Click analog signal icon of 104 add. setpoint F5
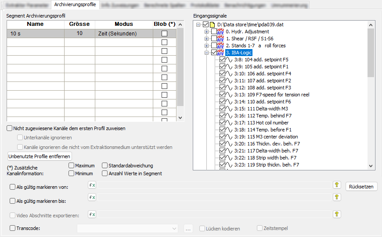The height and width of the screenshot is (237, 382). [x=229, y=60]
